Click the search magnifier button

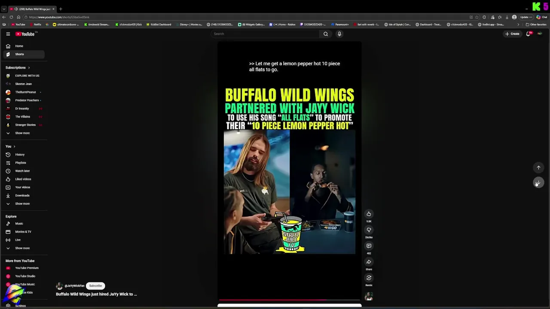coord(326,34)
